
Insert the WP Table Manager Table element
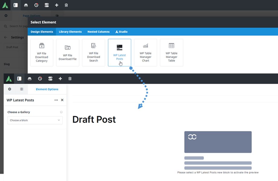pos(171,52)
